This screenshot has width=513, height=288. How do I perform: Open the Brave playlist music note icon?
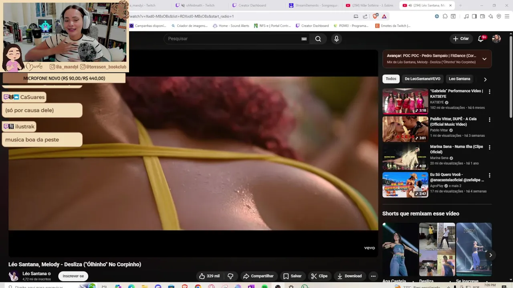pyautogui.click(x=466, y=16)
